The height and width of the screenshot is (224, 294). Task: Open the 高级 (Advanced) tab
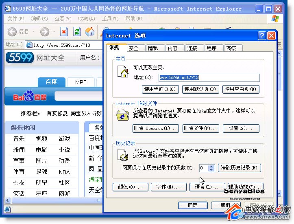click(231, 48)
